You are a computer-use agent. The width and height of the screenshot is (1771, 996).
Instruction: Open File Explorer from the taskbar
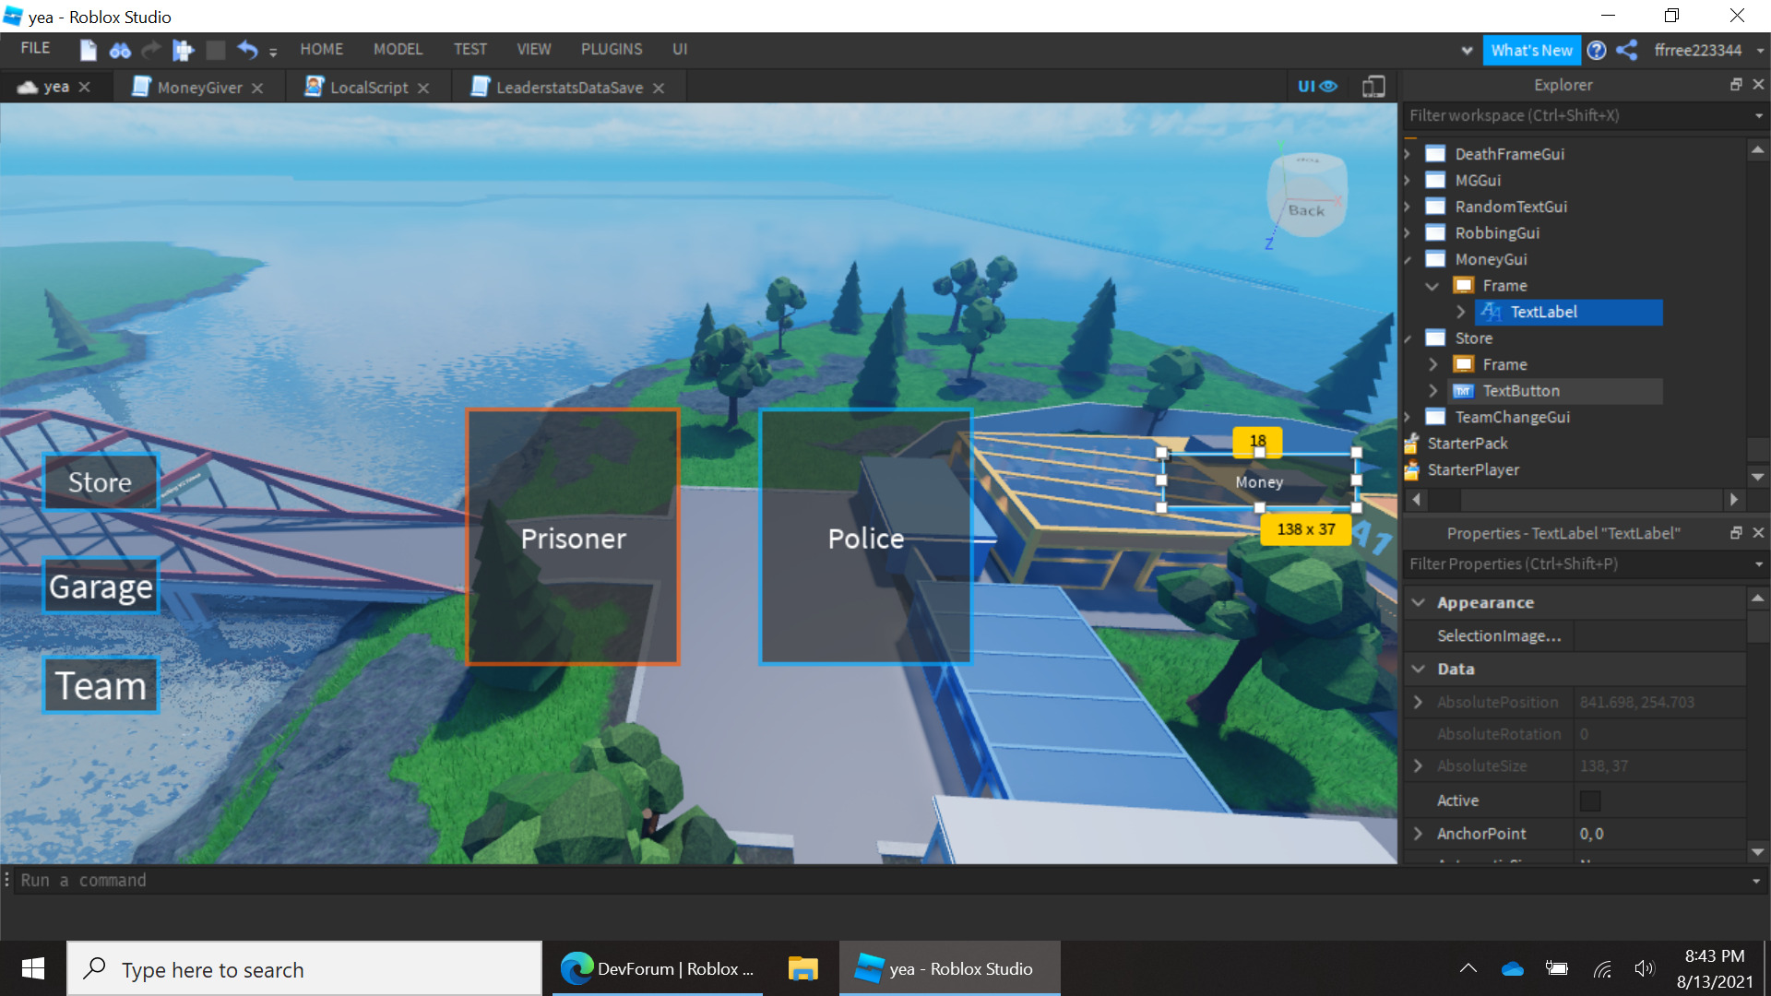pos(802,968)
